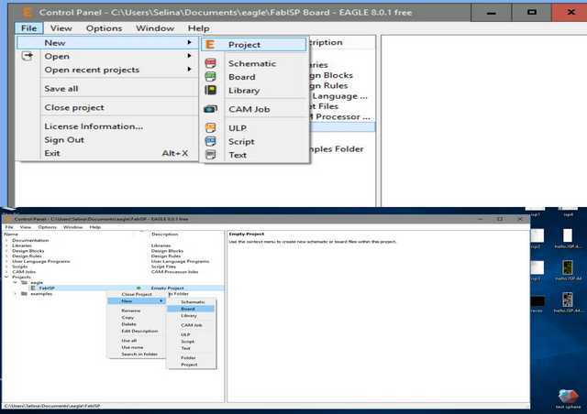This screenshot has width=587, height=414.
Task: Open the File menu in the bottom FabISP window
Action: tap(9, 227)
